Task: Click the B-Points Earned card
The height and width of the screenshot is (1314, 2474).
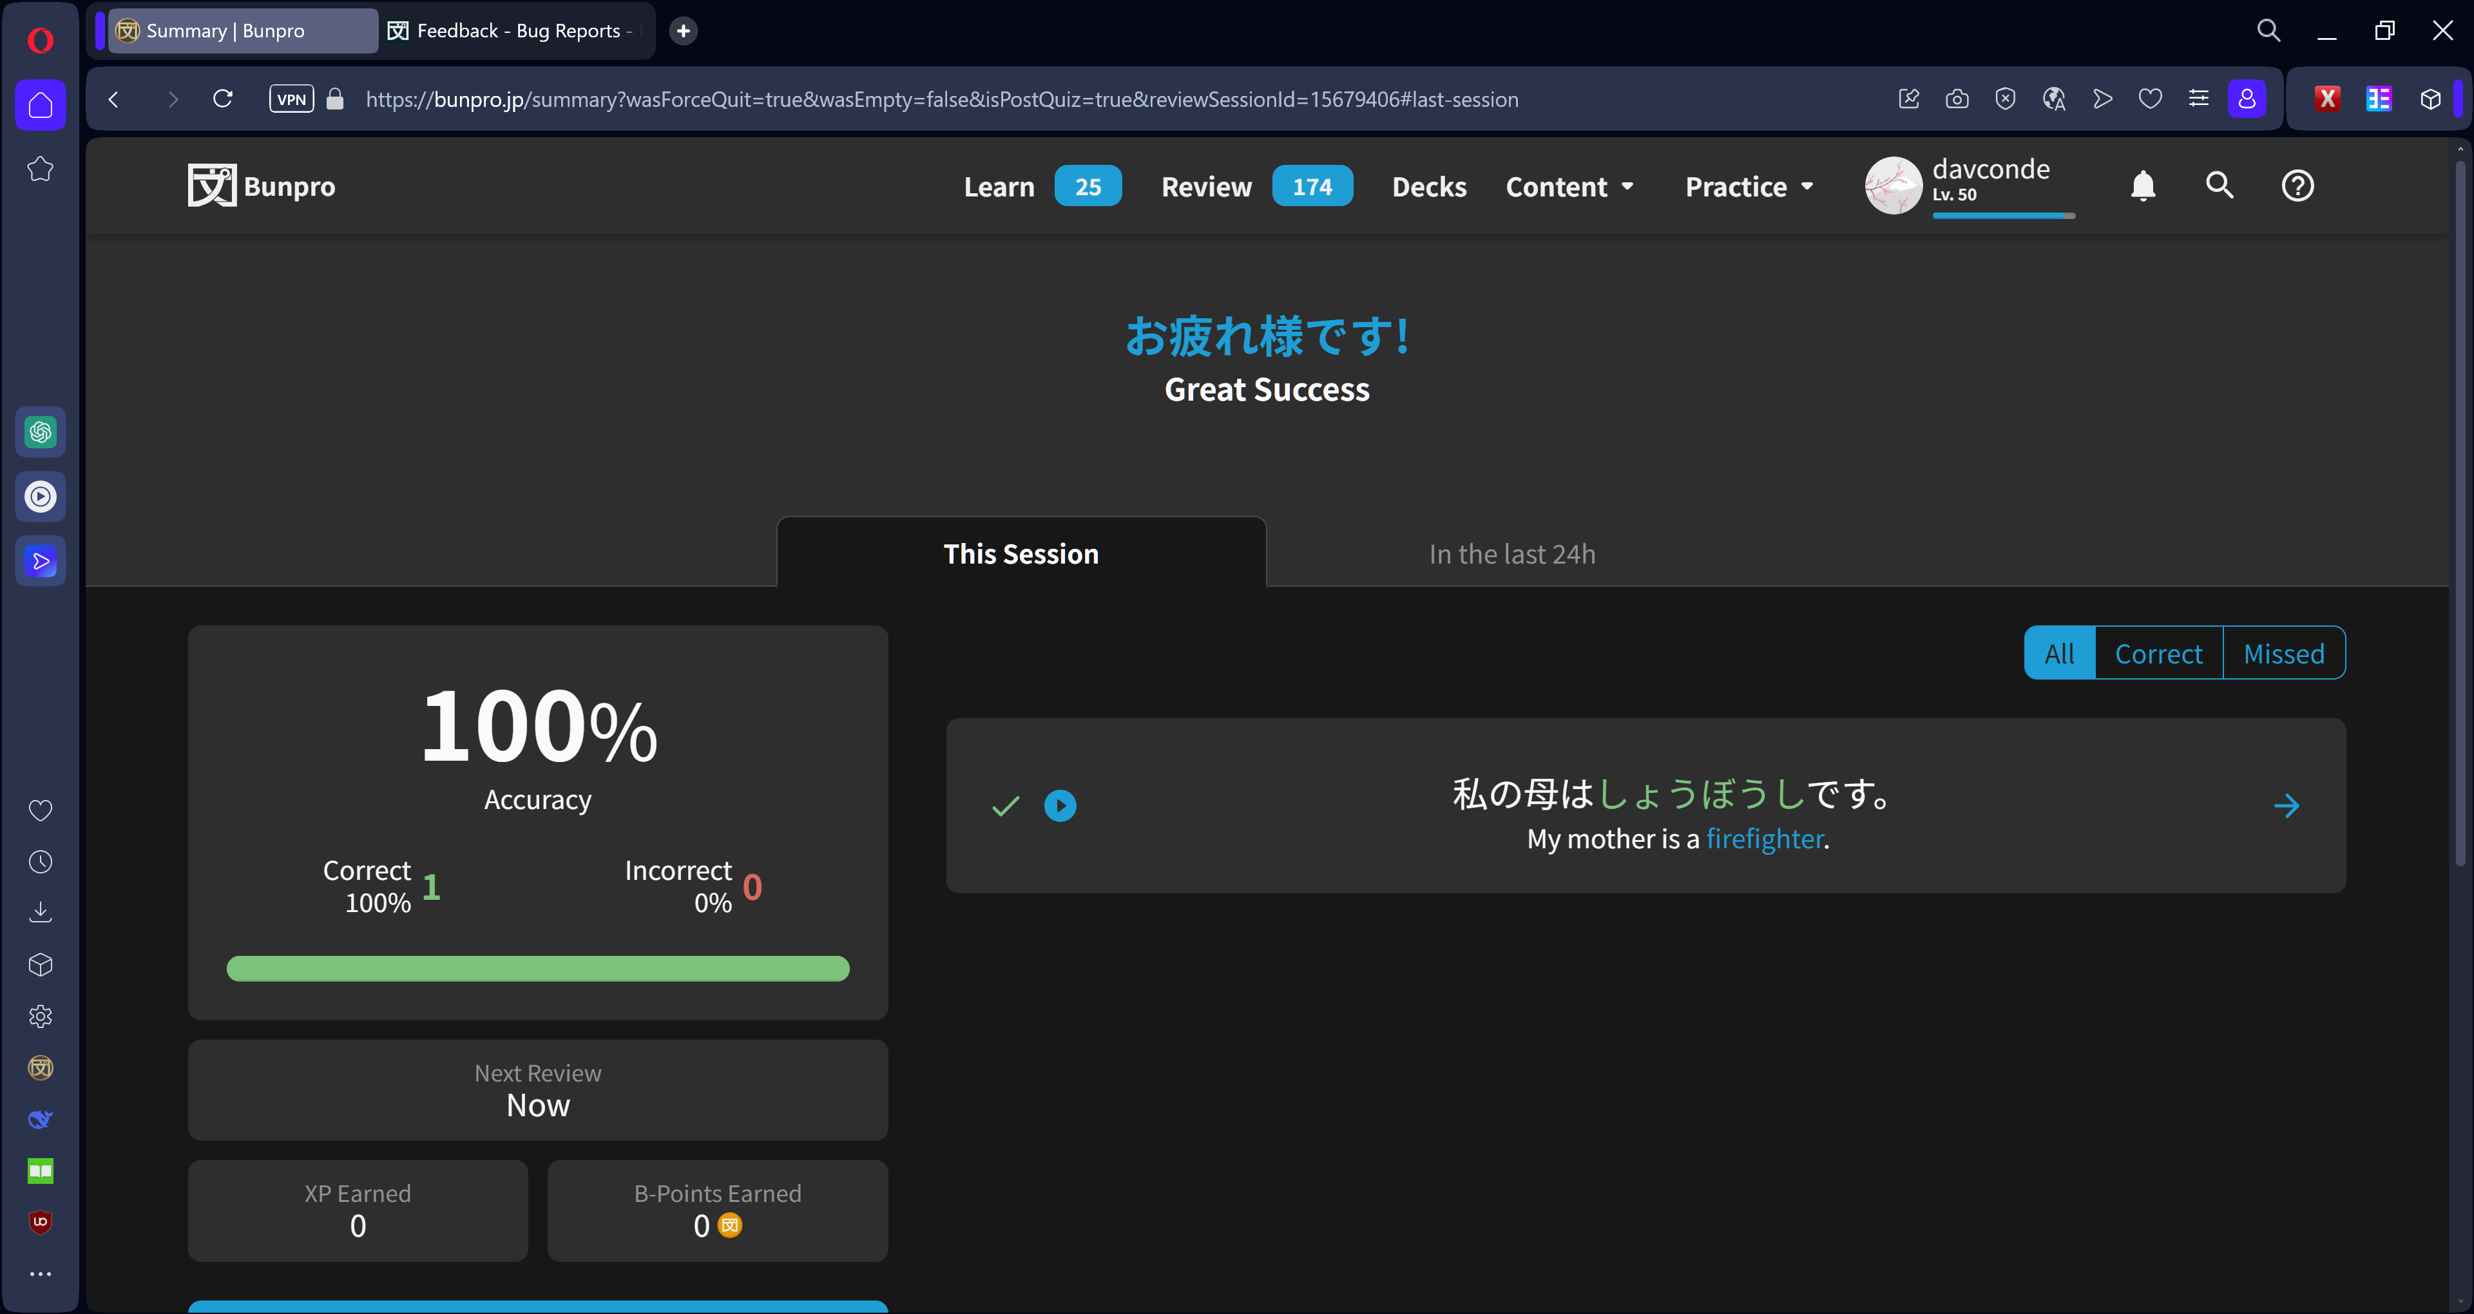Action: [x=718, y=1210]
